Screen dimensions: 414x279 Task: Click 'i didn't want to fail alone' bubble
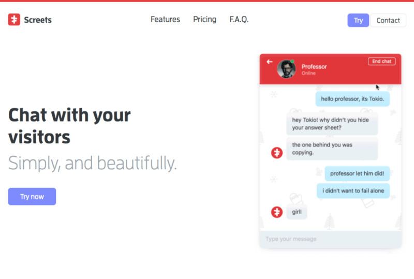353,190
